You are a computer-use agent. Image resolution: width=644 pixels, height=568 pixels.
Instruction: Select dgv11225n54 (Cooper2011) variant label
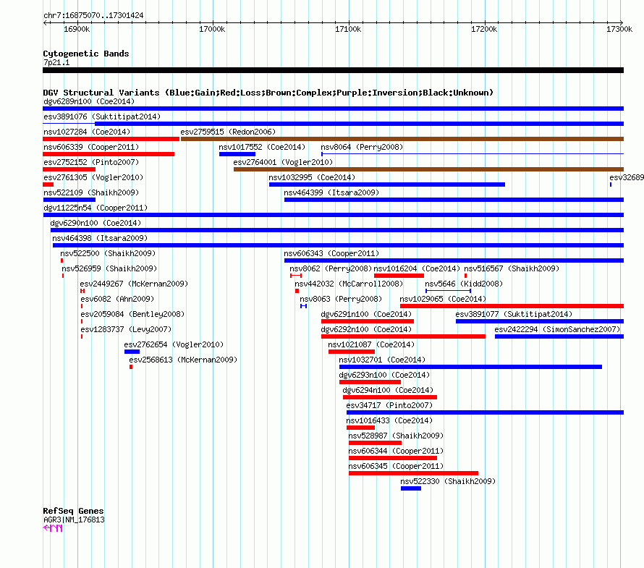(x=96, y=208)
